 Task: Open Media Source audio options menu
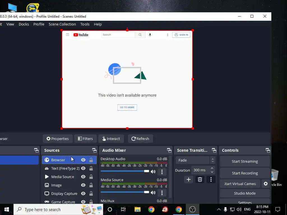162,193
